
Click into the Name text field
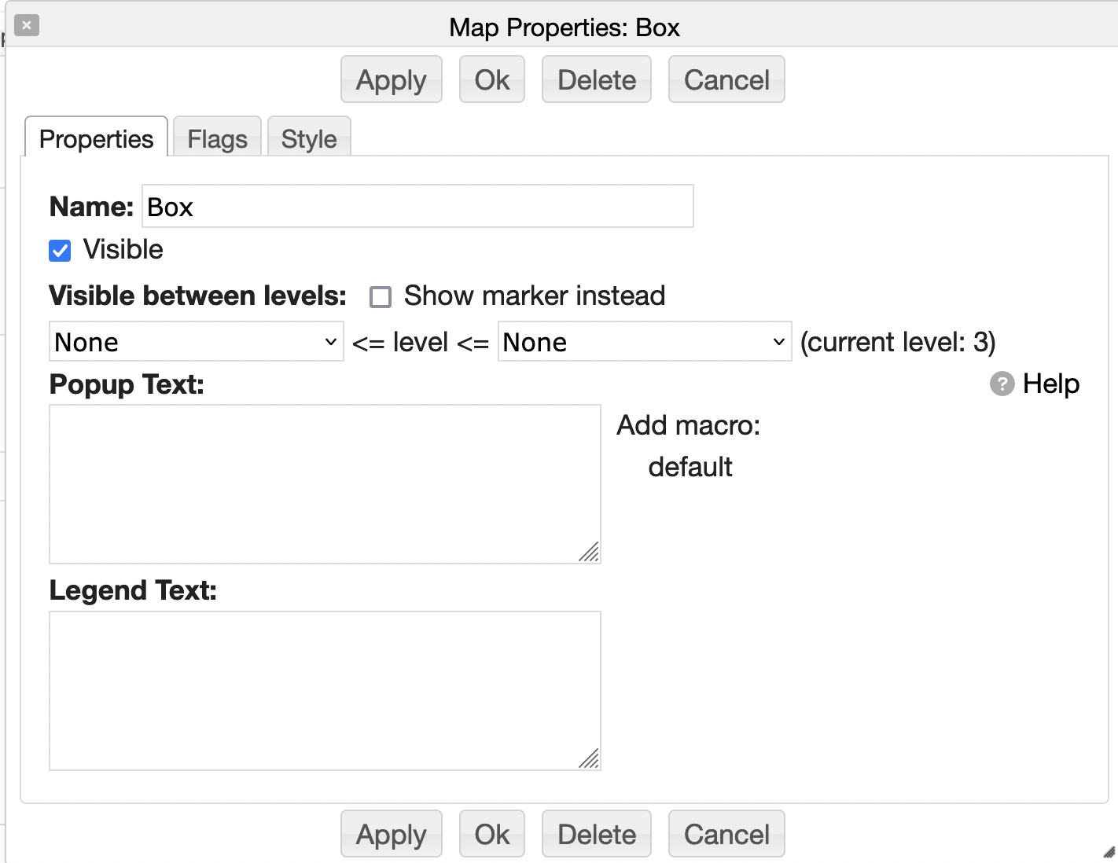click(x=417, y=207)
